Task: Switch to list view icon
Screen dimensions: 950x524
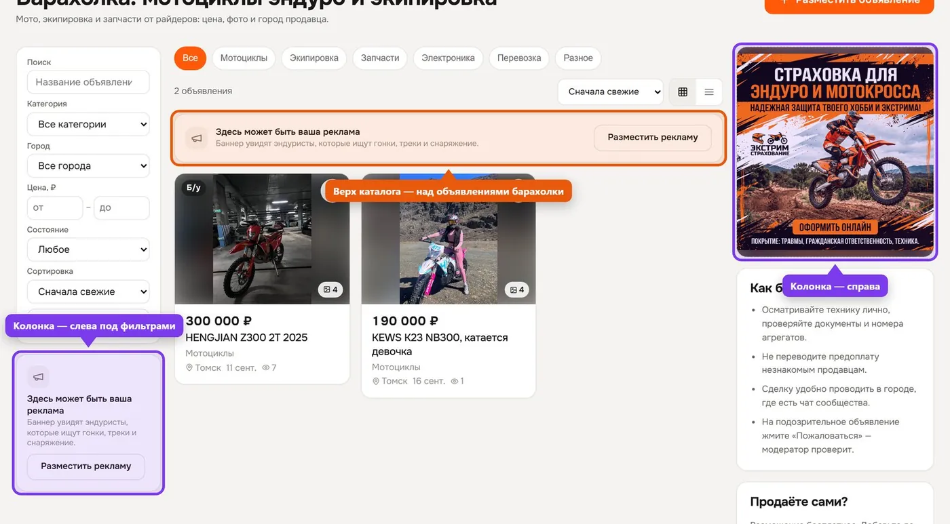Action: coord(709,92)
